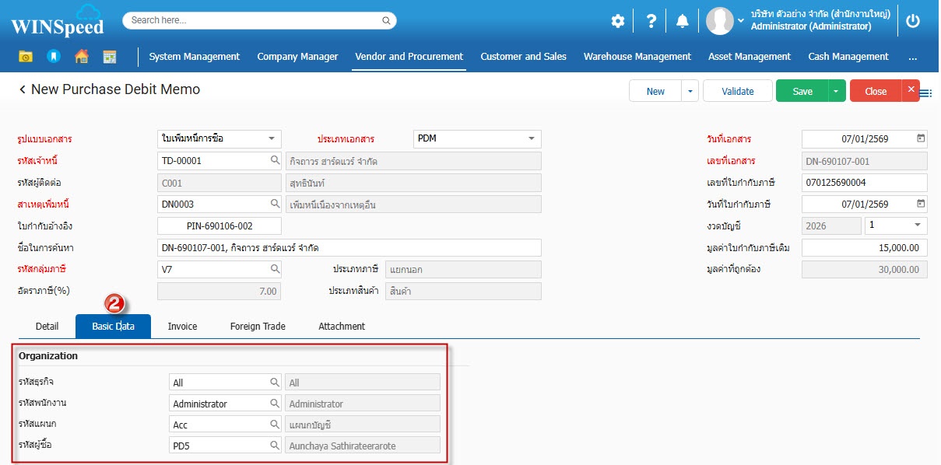This screenshot has height=465, width=941.
Task: Open calendar picker for document date
Action: (x=921, y=138)
